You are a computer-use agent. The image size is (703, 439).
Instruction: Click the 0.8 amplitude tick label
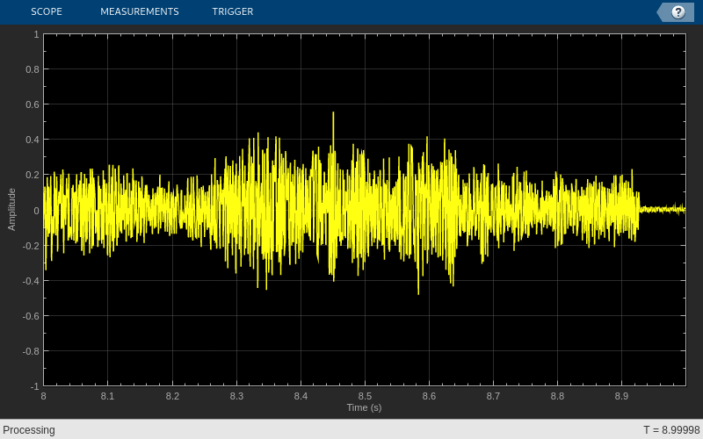click(x=32, y=69)
